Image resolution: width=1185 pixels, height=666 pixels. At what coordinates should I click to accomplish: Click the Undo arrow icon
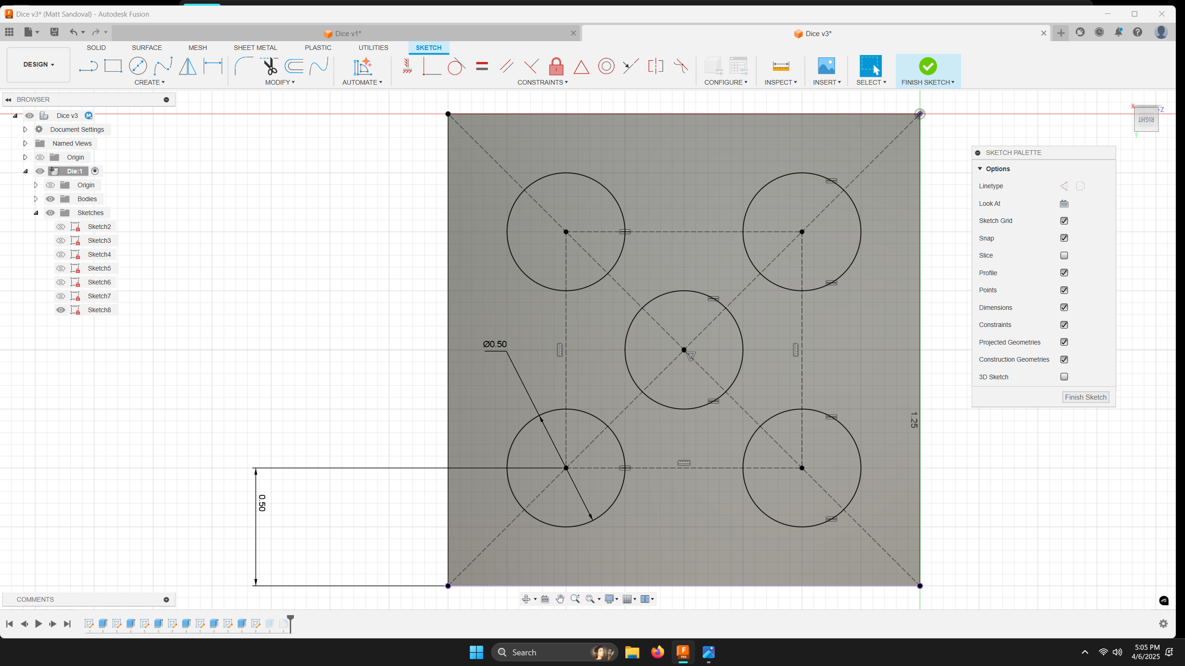(73, 32)
